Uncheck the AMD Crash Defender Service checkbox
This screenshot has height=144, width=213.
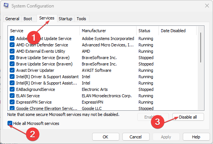point(12,45)
